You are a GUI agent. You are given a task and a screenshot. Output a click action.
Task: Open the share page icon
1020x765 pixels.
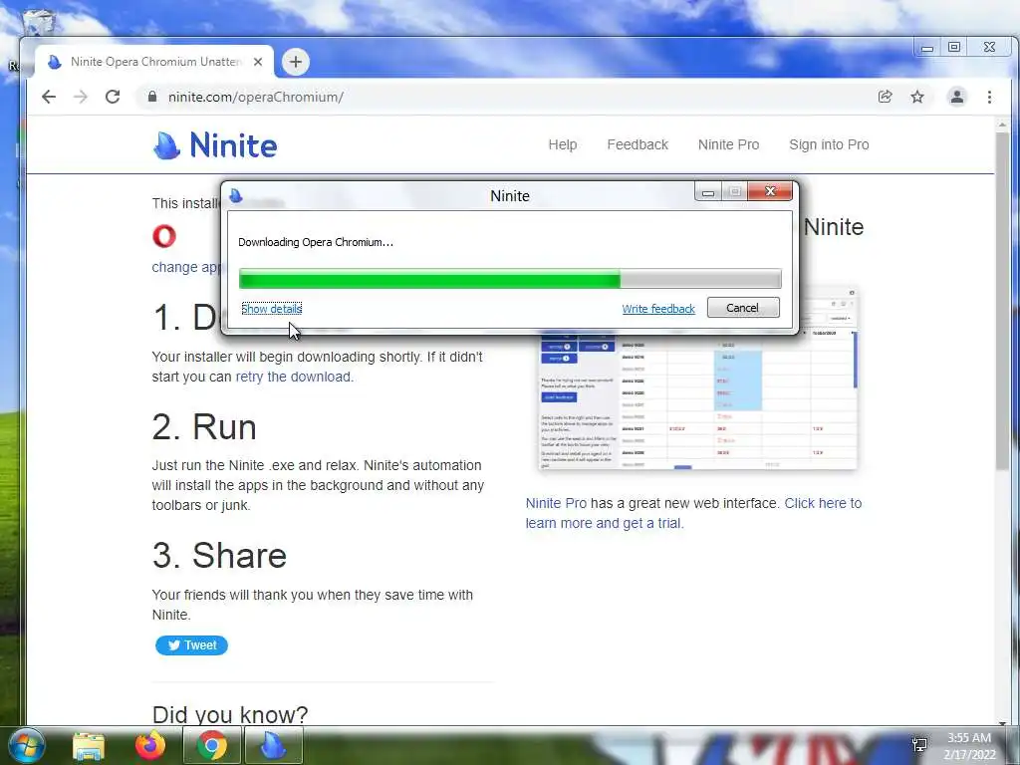(885, 97)
